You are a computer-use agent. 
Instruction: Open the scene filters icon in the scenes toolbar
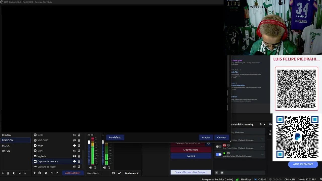14,173
